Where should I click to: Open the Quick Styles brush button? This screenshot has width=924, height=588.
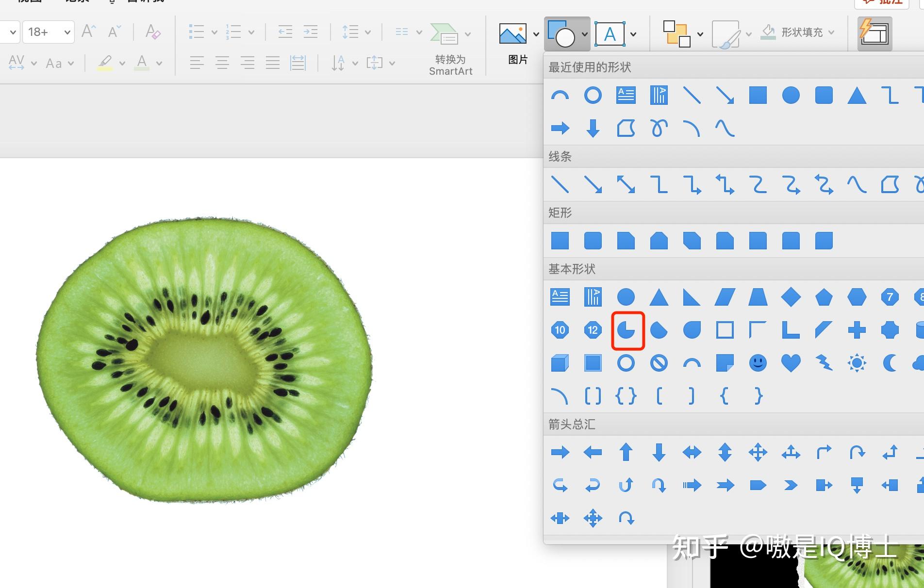pos(726,34)
